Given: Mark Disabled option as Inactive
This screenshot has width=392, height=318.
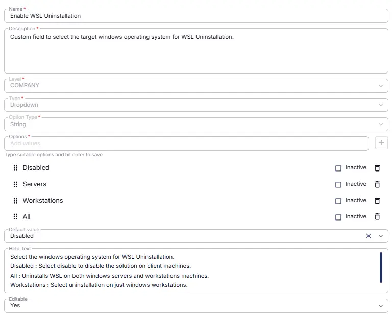Looking at the screenshot, I should pyautogui.click(x=338, y=168).
